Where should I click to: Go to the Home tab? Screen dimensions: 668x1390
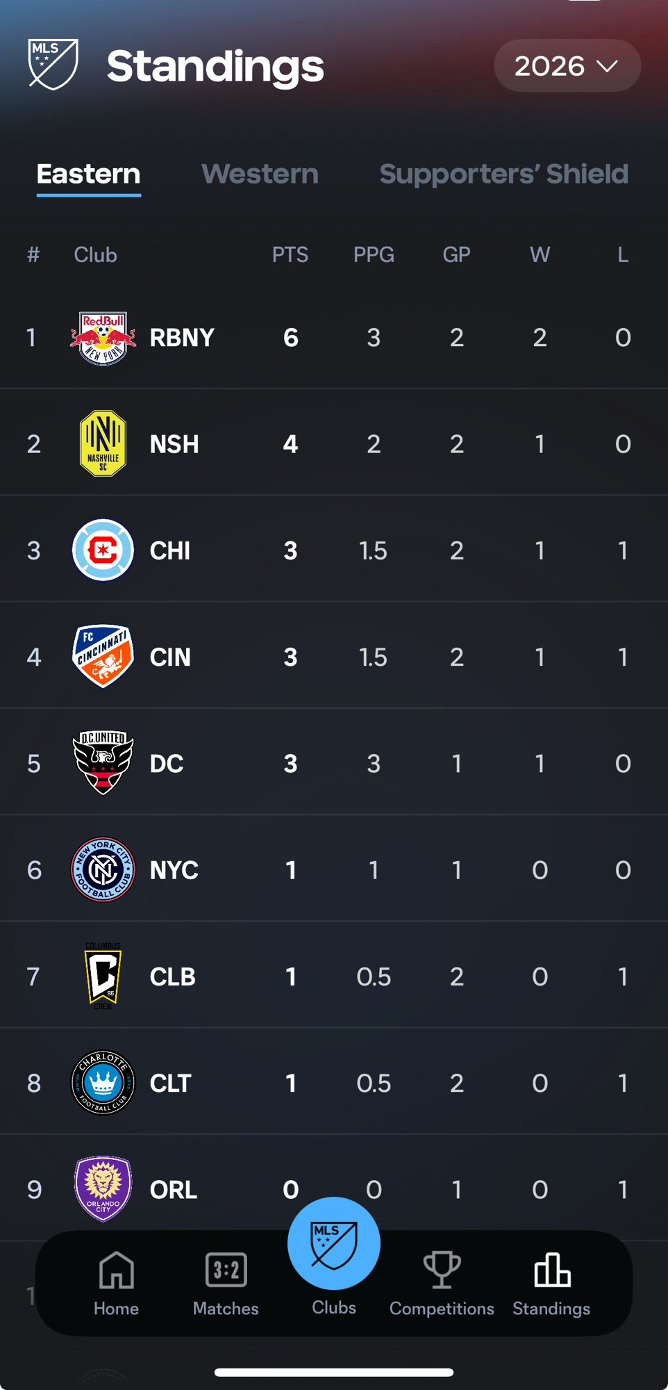(x=116, y=1283)
